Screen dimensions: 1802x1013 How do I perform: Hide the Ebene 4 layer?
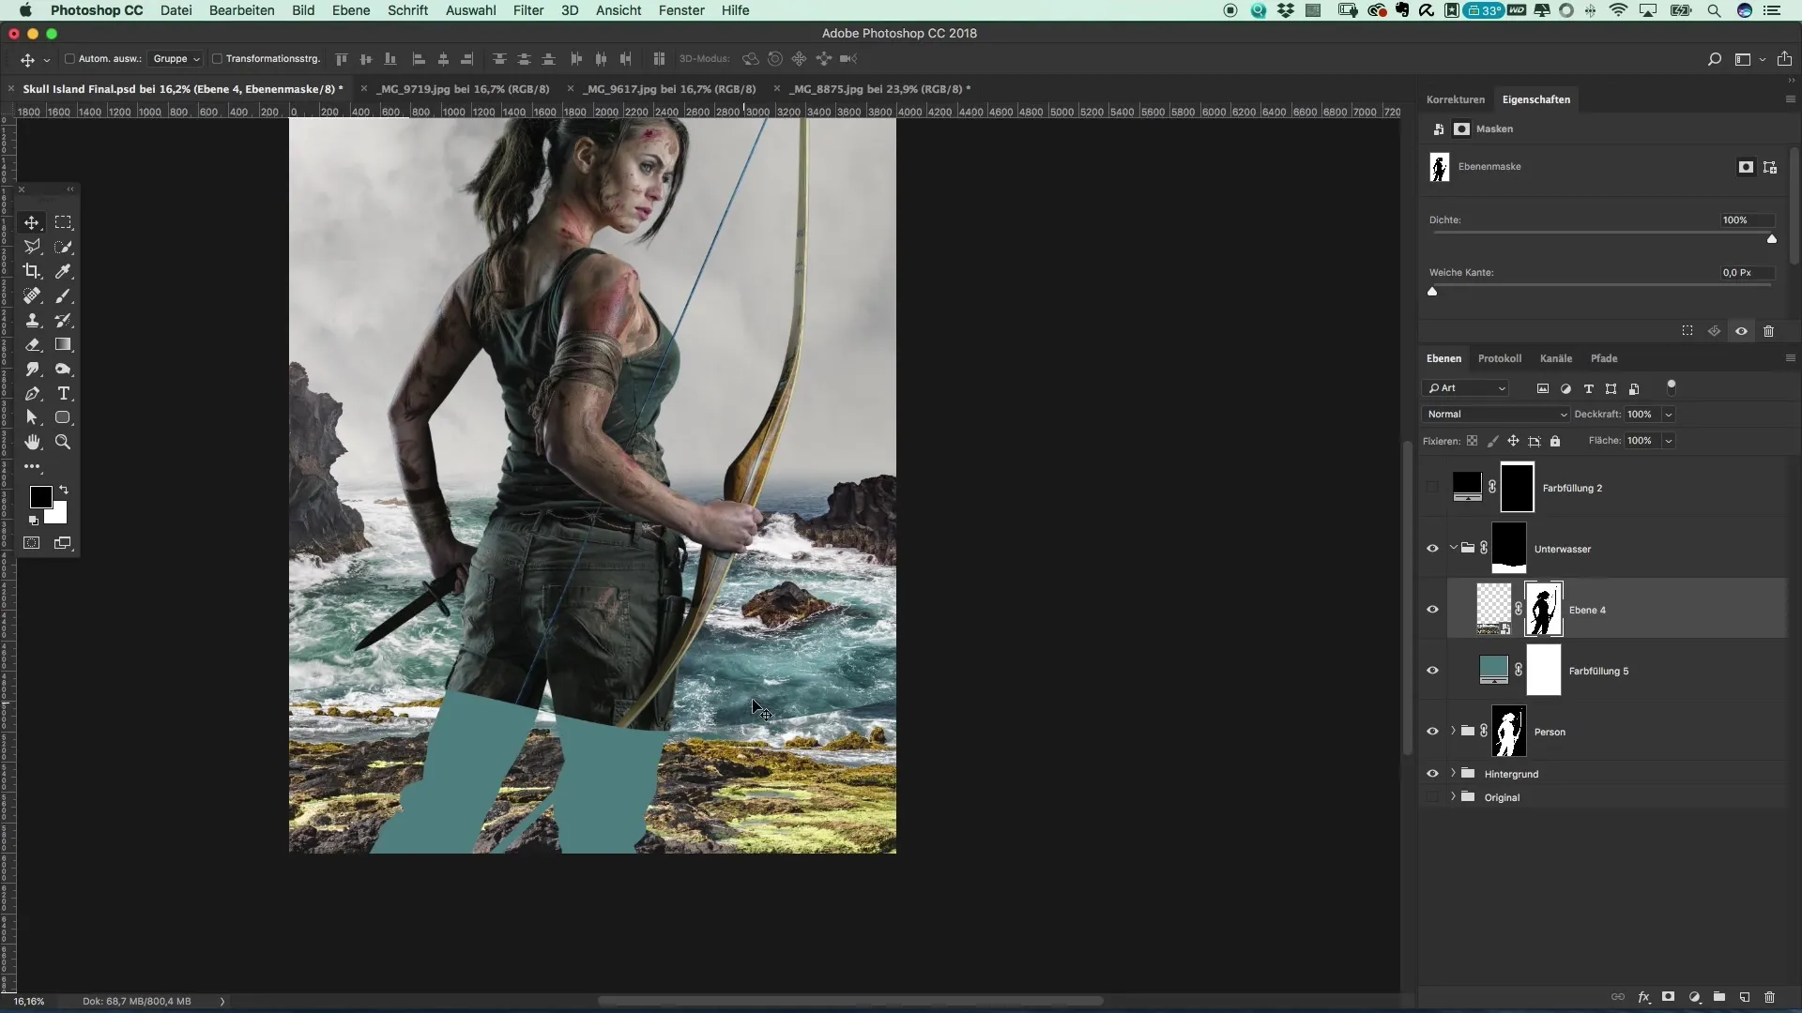(x=1432, y=610)
